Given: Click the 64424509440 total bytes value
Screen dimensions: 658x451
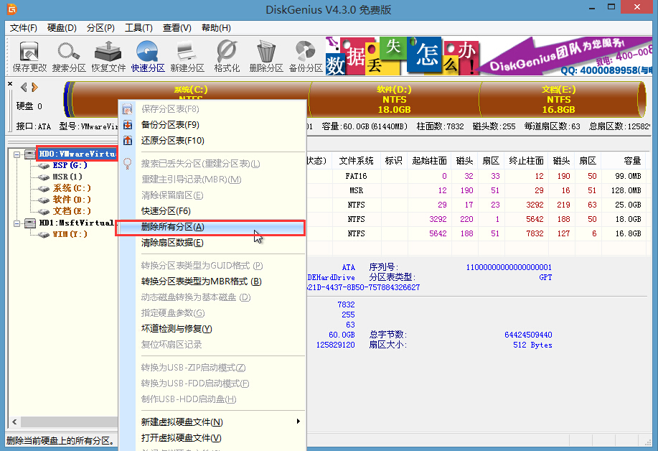Looking at the screenshot, I should (528, 335).
